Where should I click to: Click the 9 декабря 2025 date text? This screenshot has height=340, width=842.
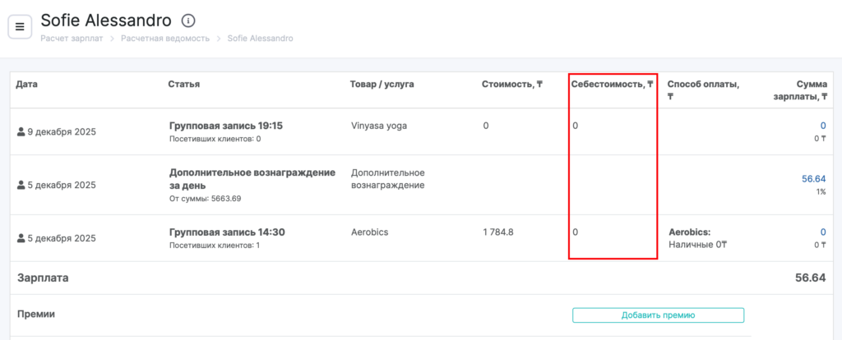[62, 131]
